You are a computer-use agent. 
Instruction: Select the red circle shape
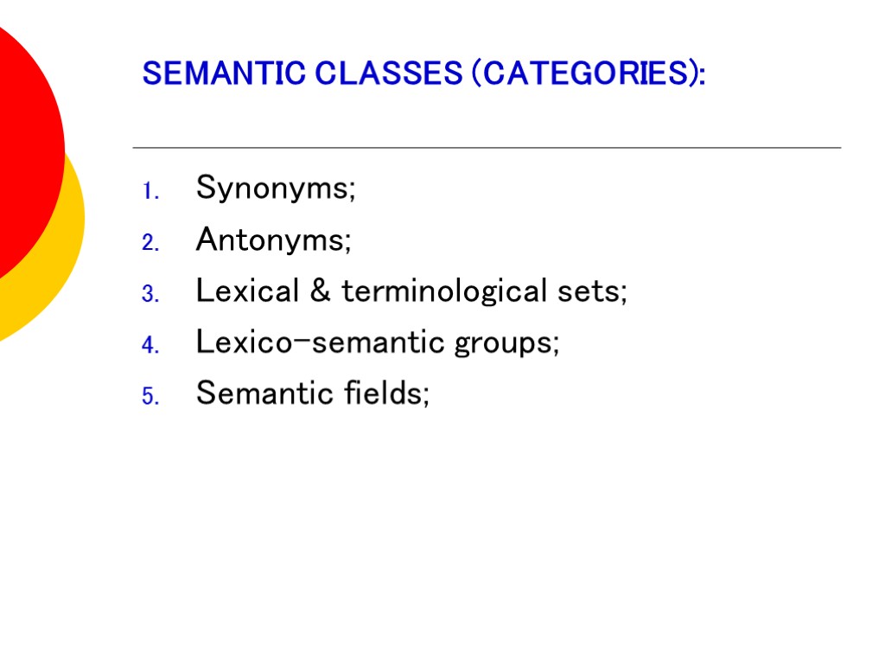[26, 147]
